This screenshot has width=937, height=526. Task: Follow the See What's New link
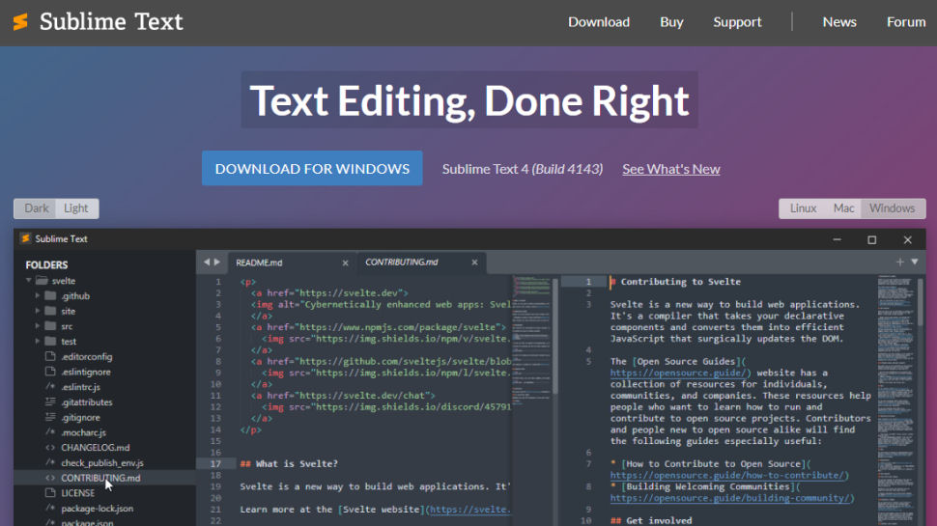pos(670,169)
